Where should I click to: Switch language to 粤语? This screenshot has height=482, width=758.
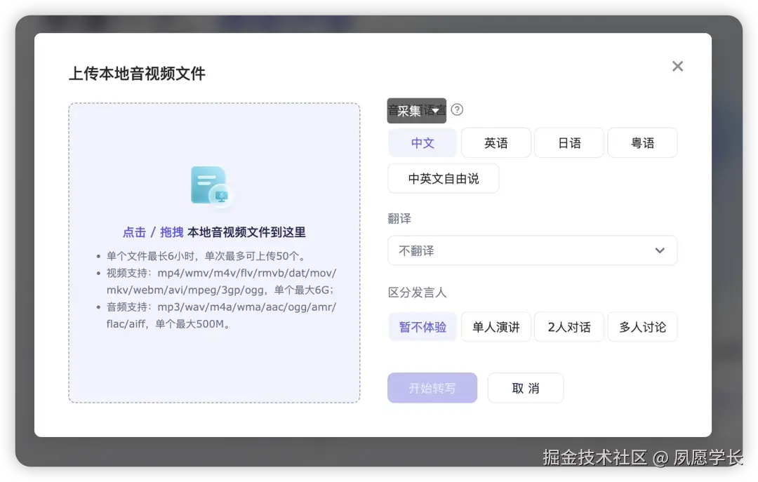point(643,142)
